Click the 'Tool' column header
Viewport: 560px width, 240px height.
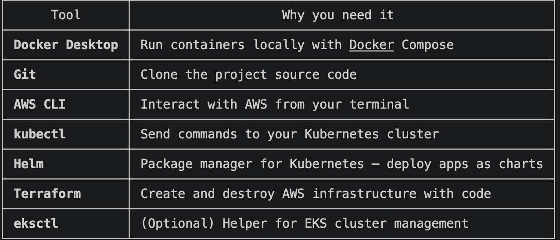(66, 15)
